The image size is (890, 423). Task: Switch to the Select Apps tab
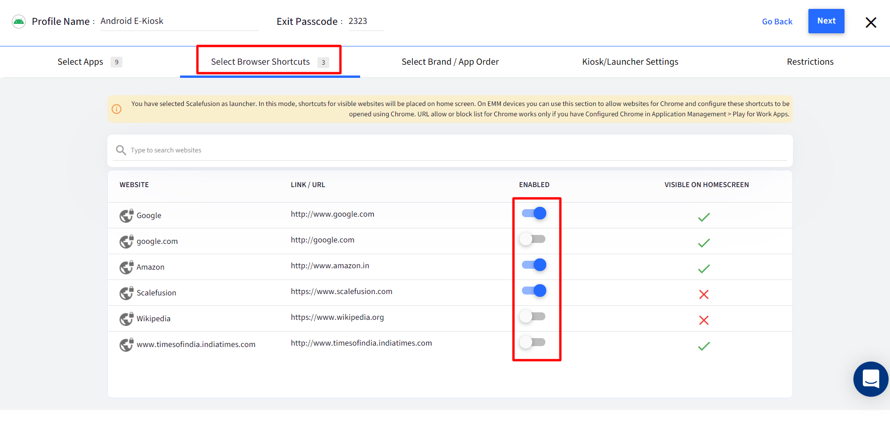coord(90,62)
